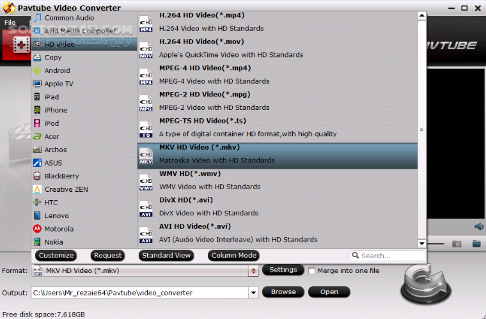Choose MKV HD Video (*.mkv) format
486x319 pixels.
[278, 156]
